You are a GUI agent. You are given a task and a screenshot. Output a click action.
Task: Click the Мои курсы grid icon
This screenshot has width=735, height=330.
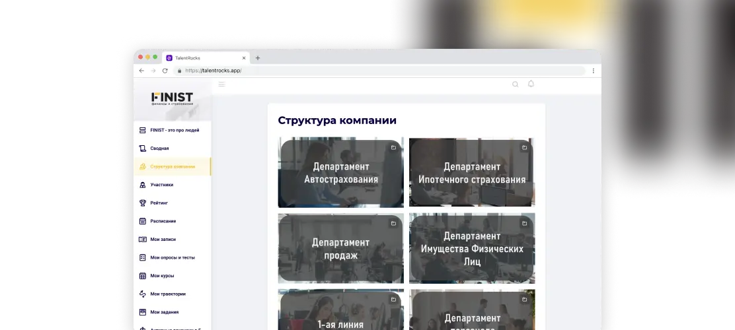143,276
